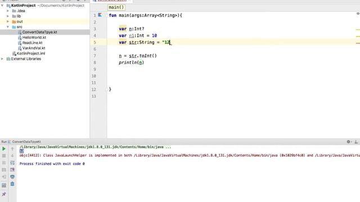The width and height of the screenshot is (360, 202).
Task: Click the main() breadcrumb
Action: (116, 7)
